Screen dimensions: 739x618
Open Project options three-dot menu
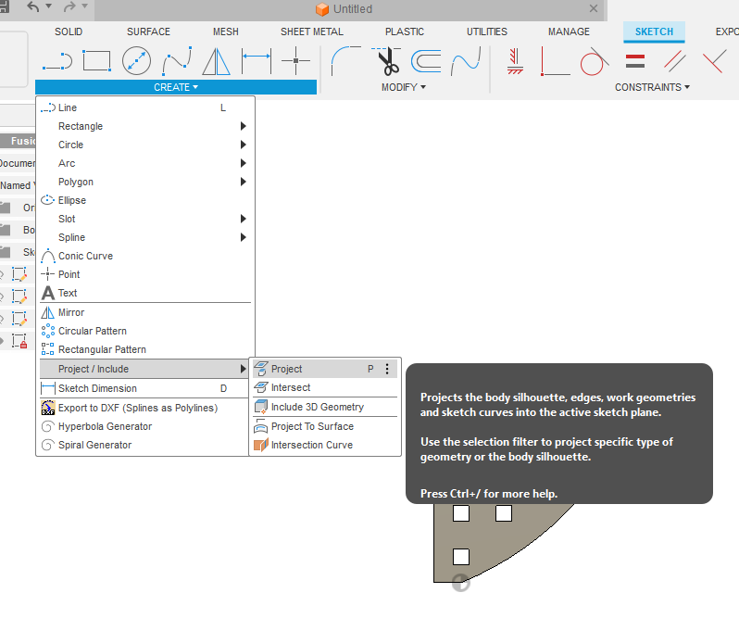click(387, 369)
